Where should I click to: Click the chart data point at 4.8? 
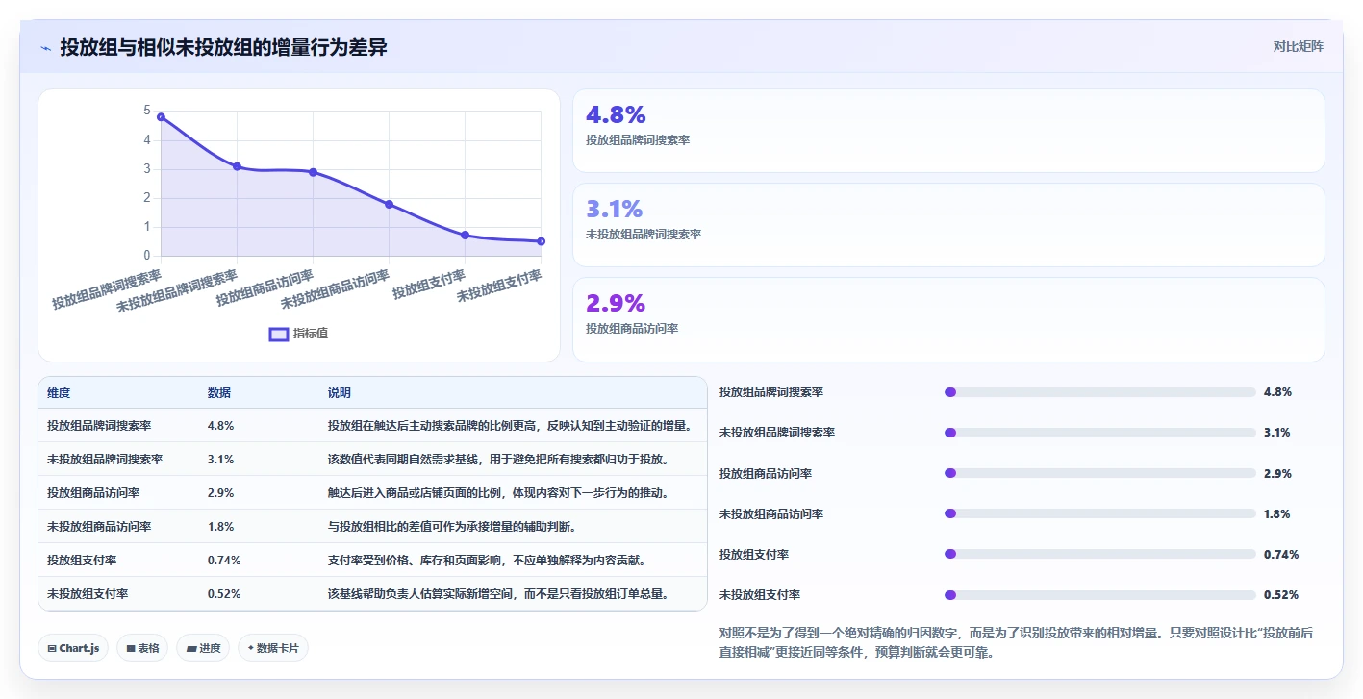tap(161, 117)
